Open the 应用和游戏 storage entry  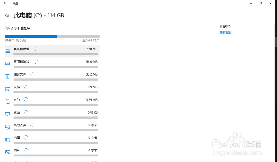click(21, 62)
